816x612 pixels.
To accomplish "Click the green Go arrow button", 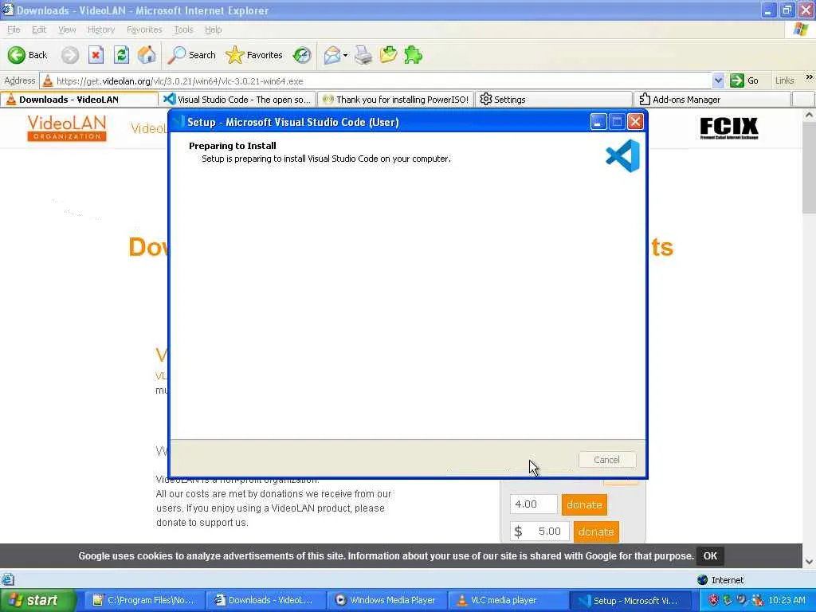I will (x=744, y=80).
